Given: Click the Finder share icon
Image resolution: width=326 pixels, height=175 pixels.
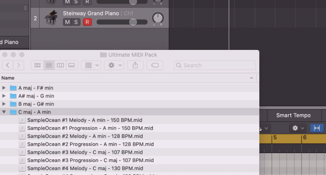Looking at the screenshot, I should 135,65.
